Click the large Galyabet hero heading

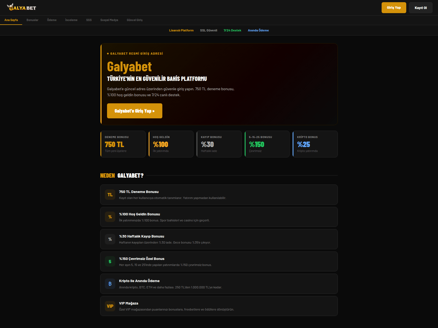click(x=129, y=67)
